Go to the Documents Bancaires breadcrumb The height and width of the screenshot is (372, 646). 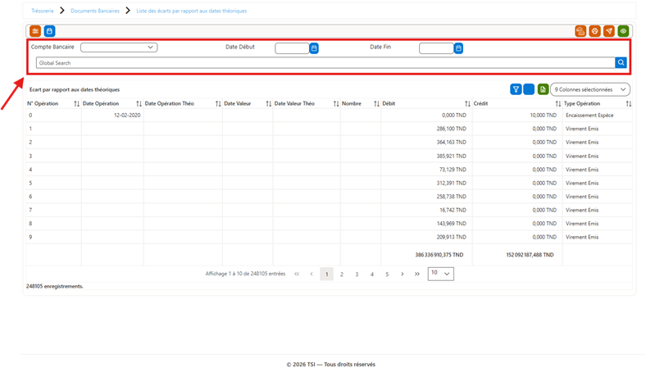[x=95, y=11]
